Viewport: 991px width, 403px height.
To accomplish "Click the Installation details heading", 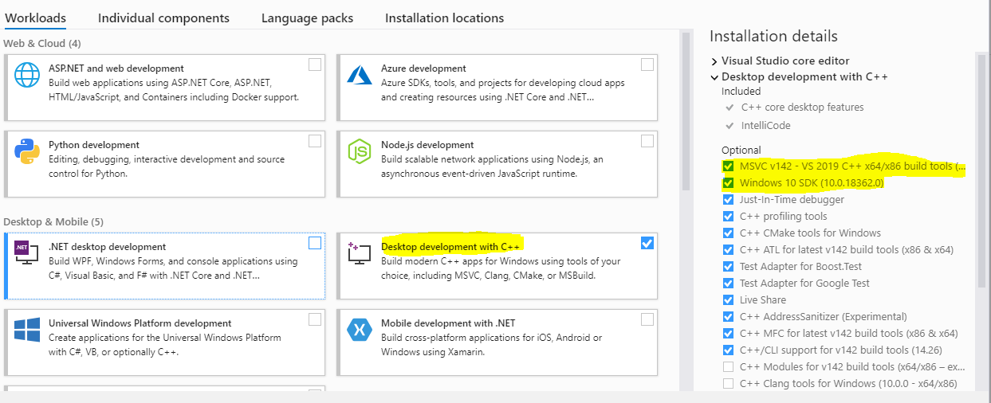I will [773, 36].
